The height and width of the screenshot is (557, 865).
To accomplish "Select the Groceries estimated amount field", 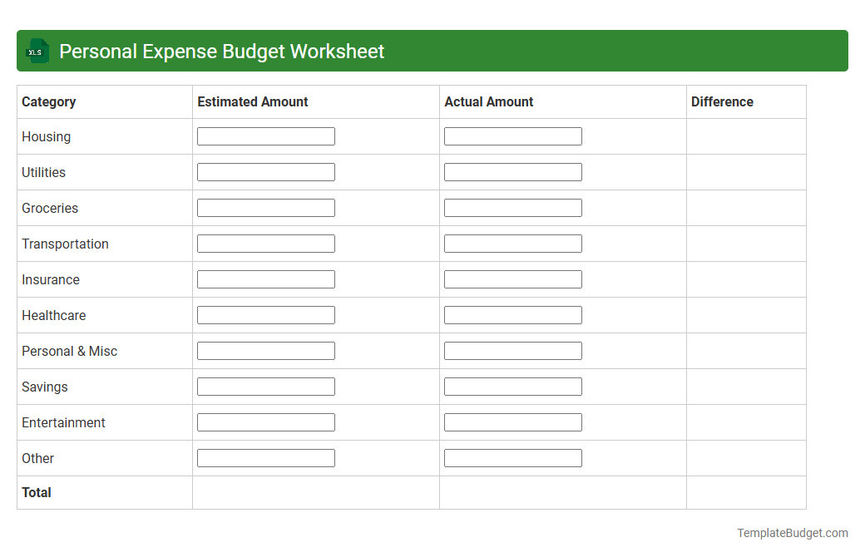I will [265, 207].
